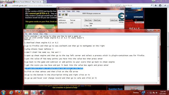
Task: Click the Value column header in results
Action: coord(73,20)
